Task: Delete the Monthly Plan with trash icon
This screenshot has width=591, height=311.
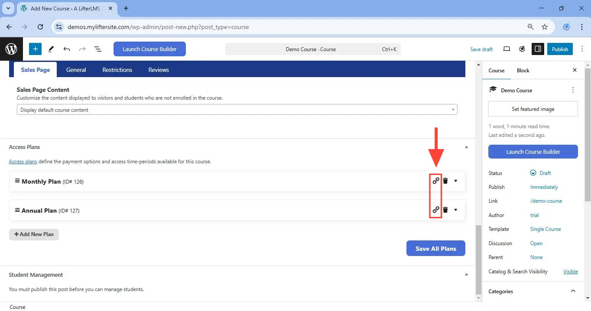Action: coord(445,181)
